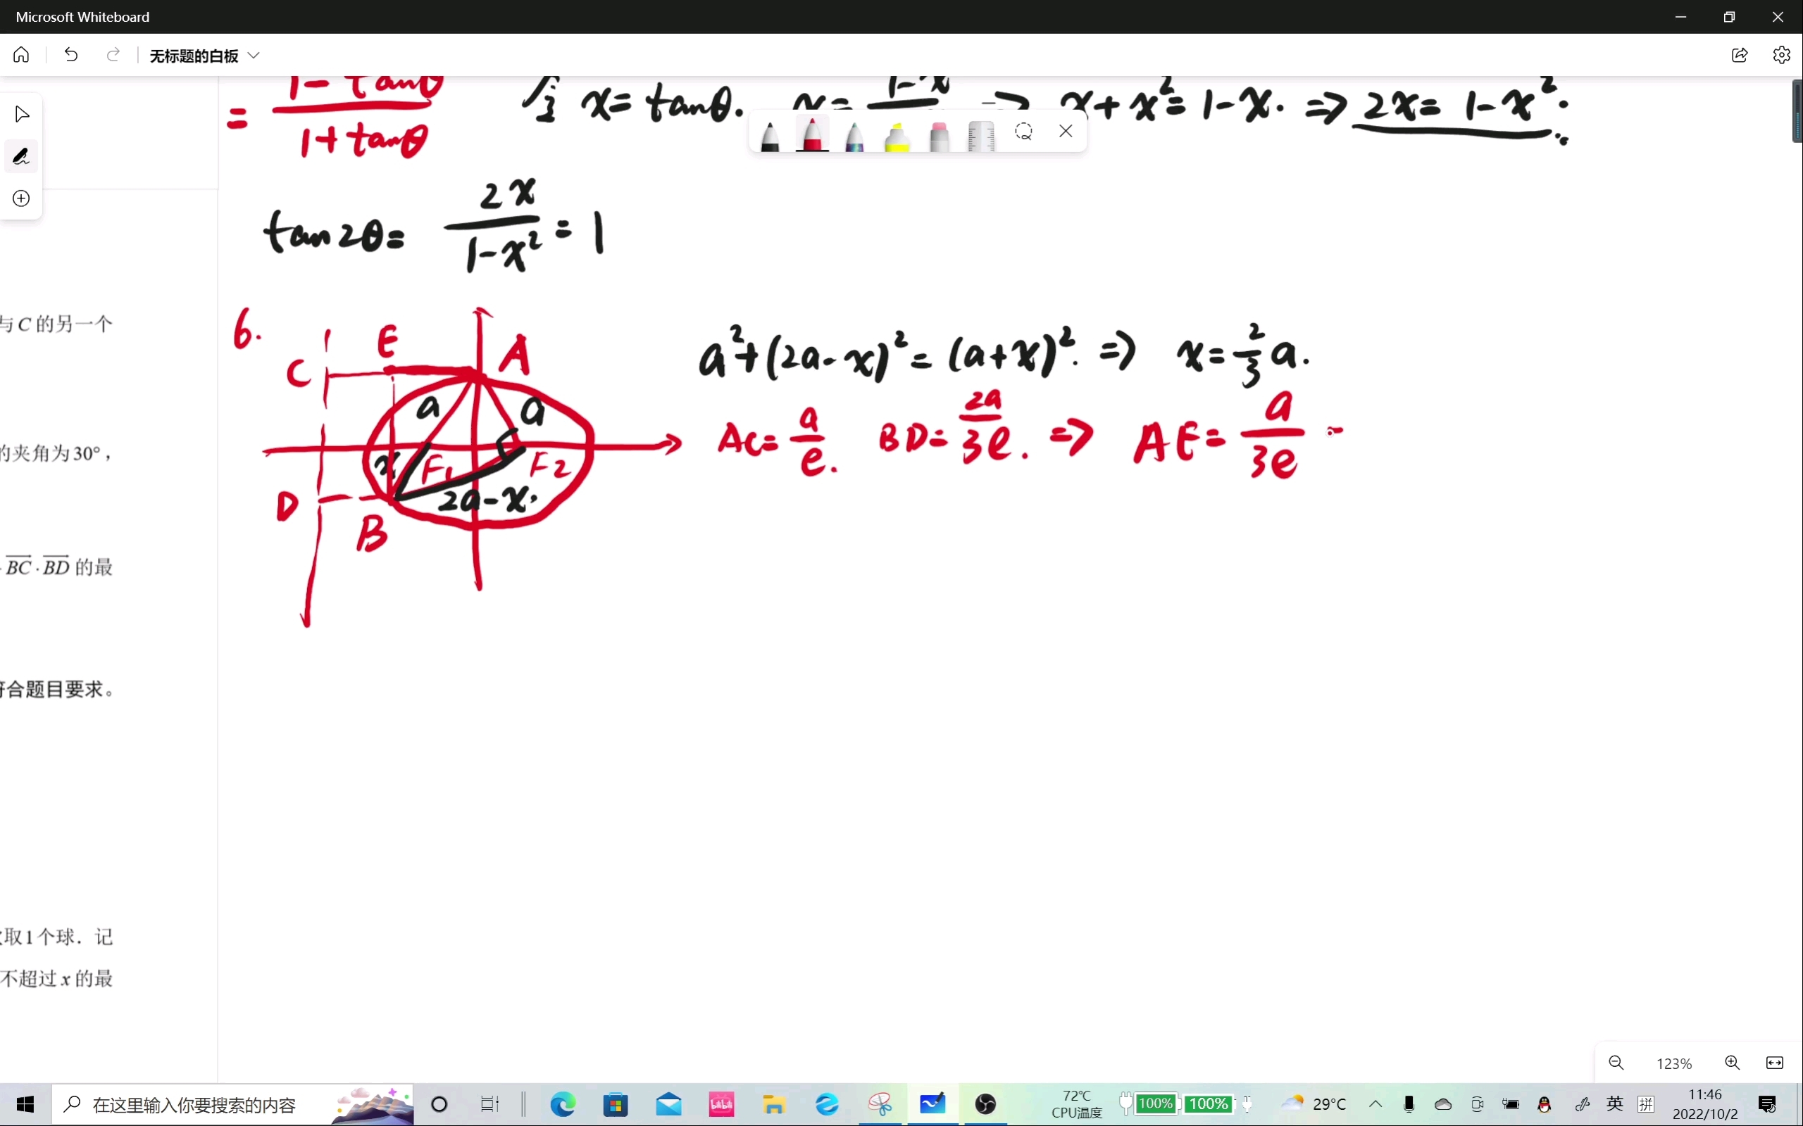Image resolution: width=1803 pixels, height=1126 pixels.
Task: Toggle the ruler tool
Action: [981, 136]
